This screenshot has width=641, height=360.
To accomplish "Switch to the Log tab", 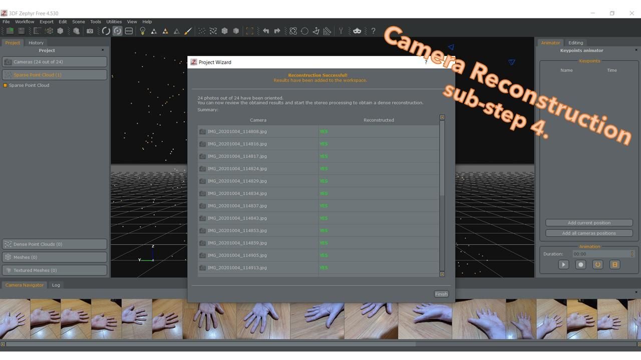I will click(x=56, y=285).
